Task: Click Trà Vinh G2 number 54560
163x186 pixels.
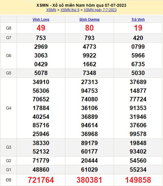Action: 138,161
